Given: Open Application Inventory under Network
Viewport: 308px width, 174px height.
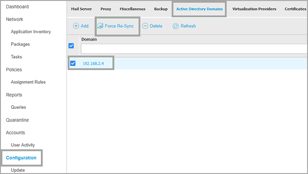Looking at the screenshot, I should (x=31, y=32).
